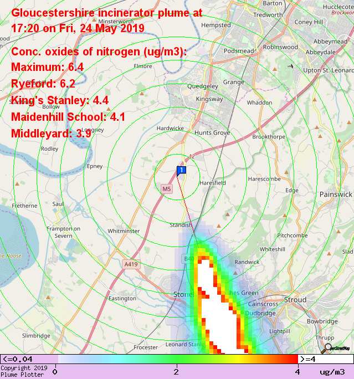Click the Upton St. Leonards label
354x379 pixels.
(329, 70)
